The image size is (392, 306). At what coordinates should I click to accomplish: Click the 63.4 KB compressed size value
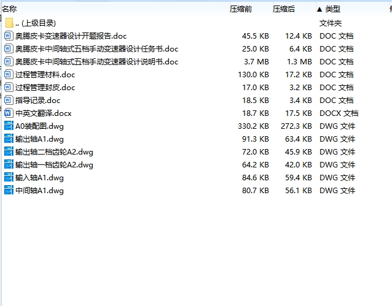(299, 139)
